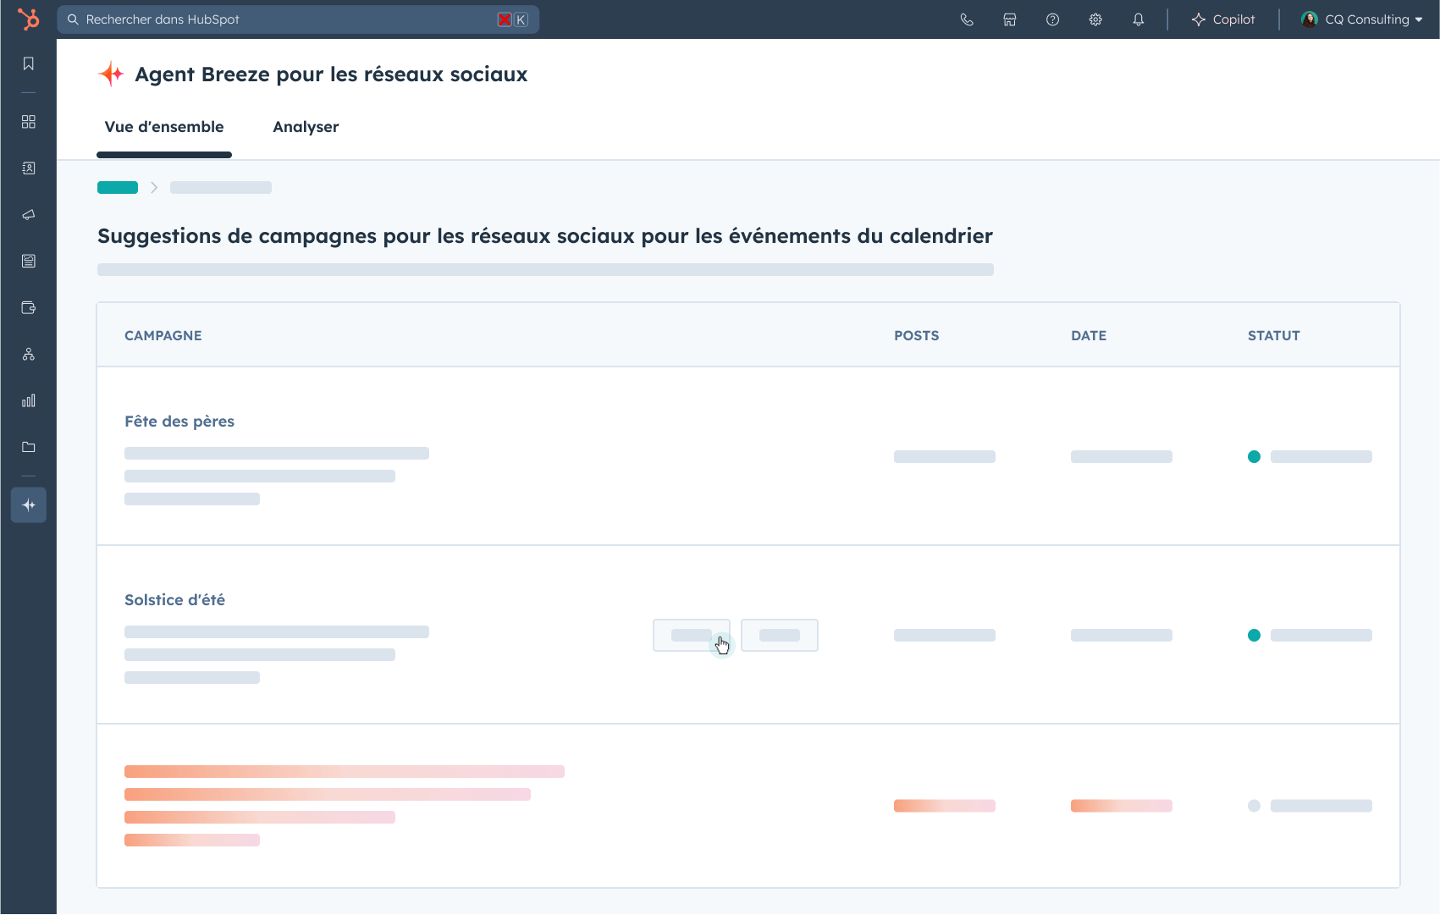This screenshot has height=915, width=1440.
Task: Open the marketplace store icon
Action: point(1010,19)
